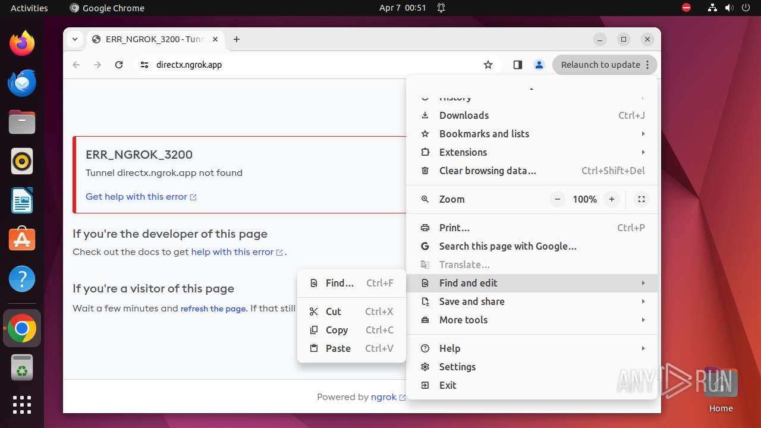Expand the Find and edit submenu
Screen dimensions: 761x428
[532, 283]
